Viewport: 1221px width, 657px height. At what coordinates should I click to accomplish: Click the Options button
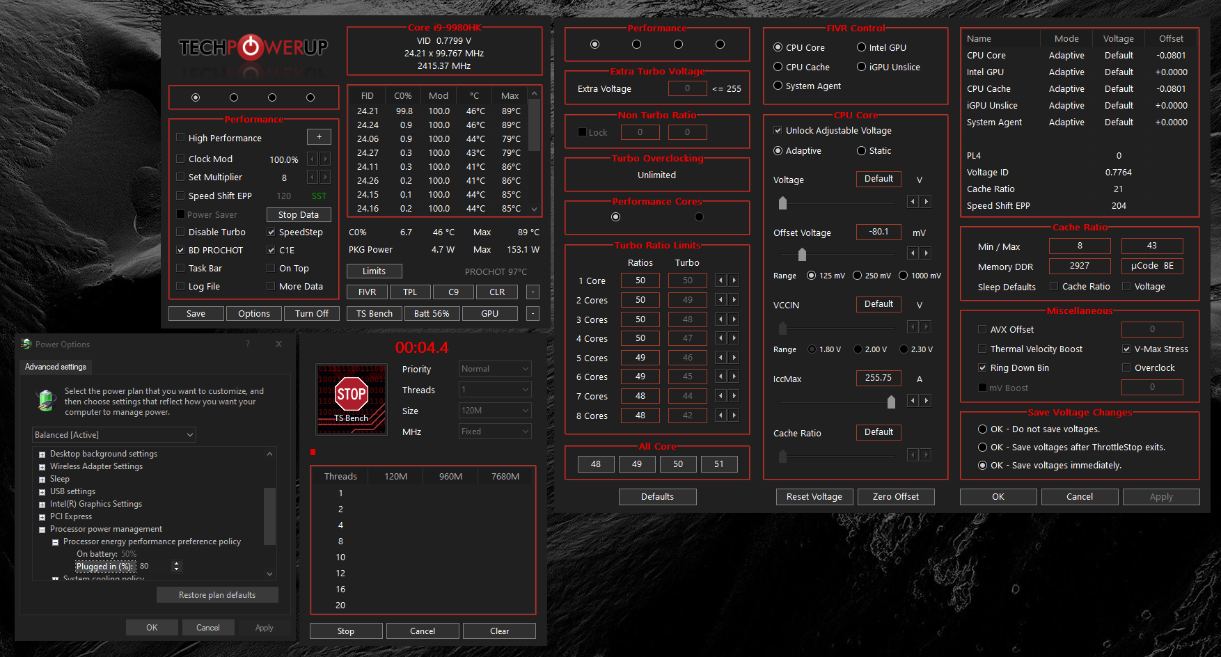click(x=254, y=313)
